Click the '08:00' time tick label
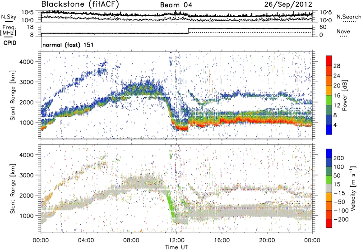 pos(131,241)
